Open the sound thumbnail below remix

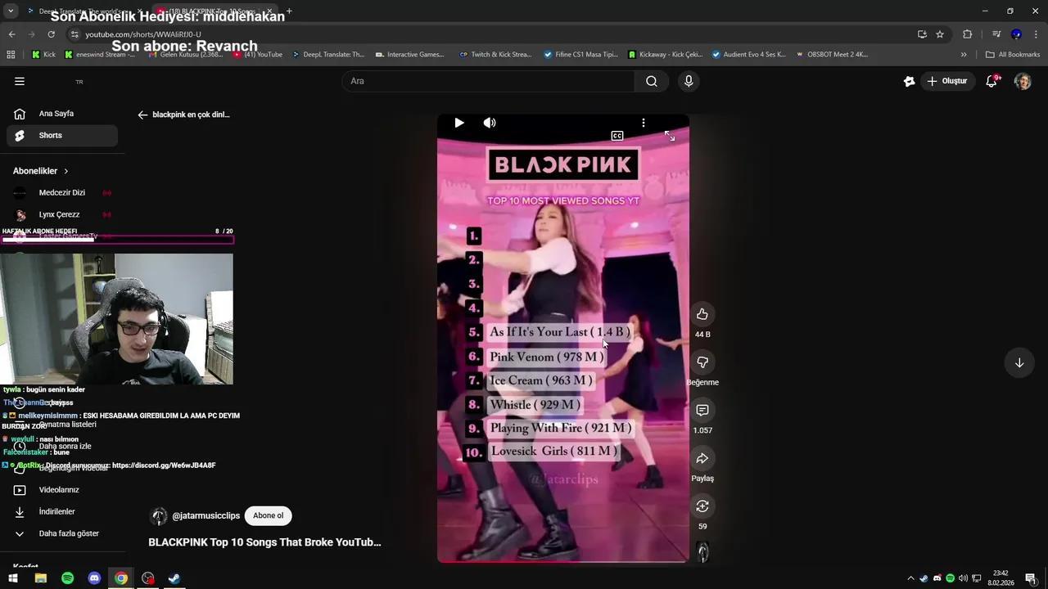[702, 552]
